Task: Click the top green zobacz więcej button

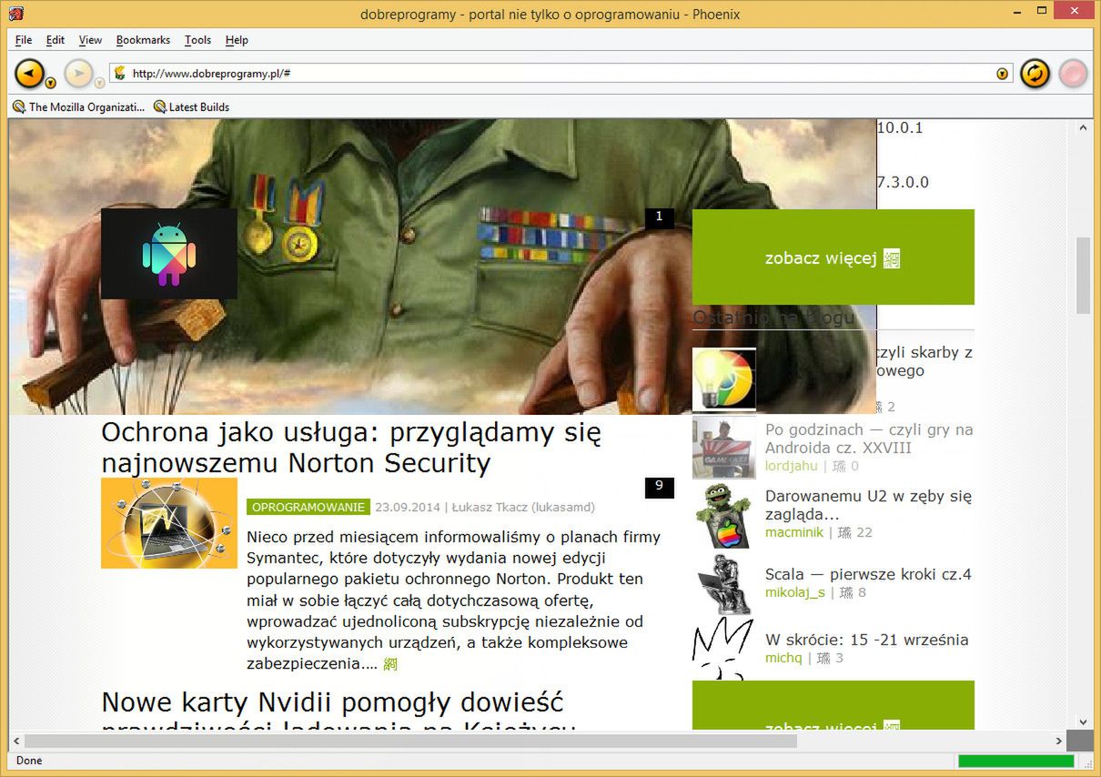Action: click(x=833, y=257)
